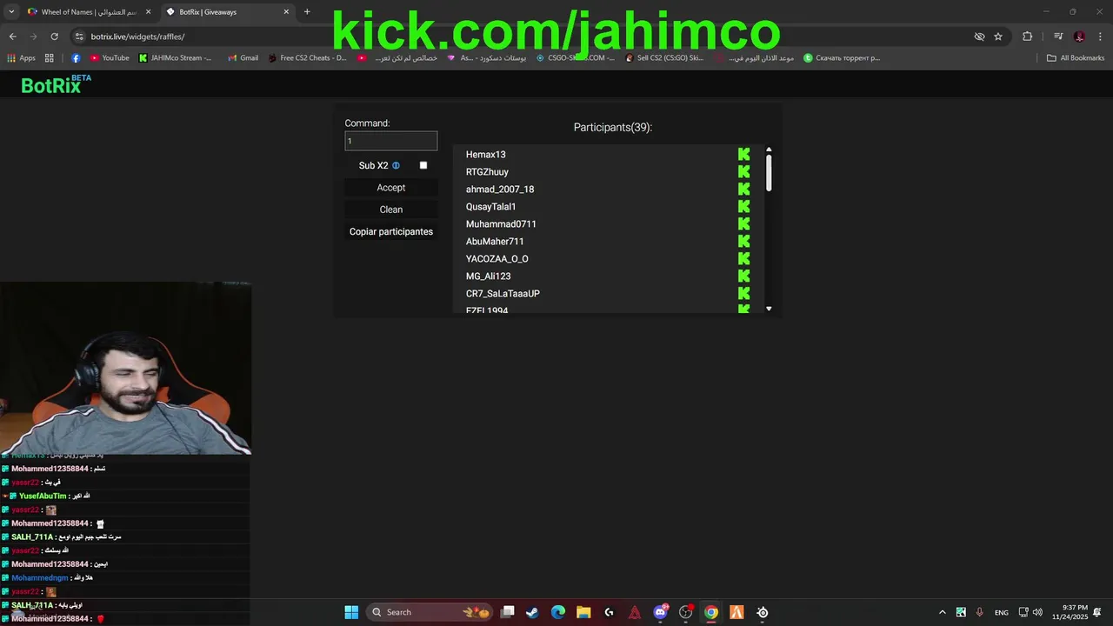Select participant QusayTalal1 name
1113x626 pixels.
point(490,207)
